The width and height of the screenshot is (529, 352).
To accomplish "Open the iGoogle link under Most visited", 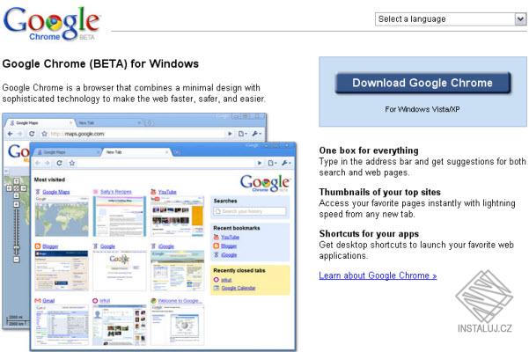I will [165, 246].
